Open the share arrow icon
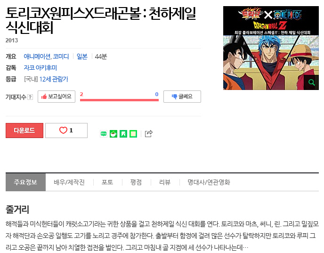 [148, 133]
